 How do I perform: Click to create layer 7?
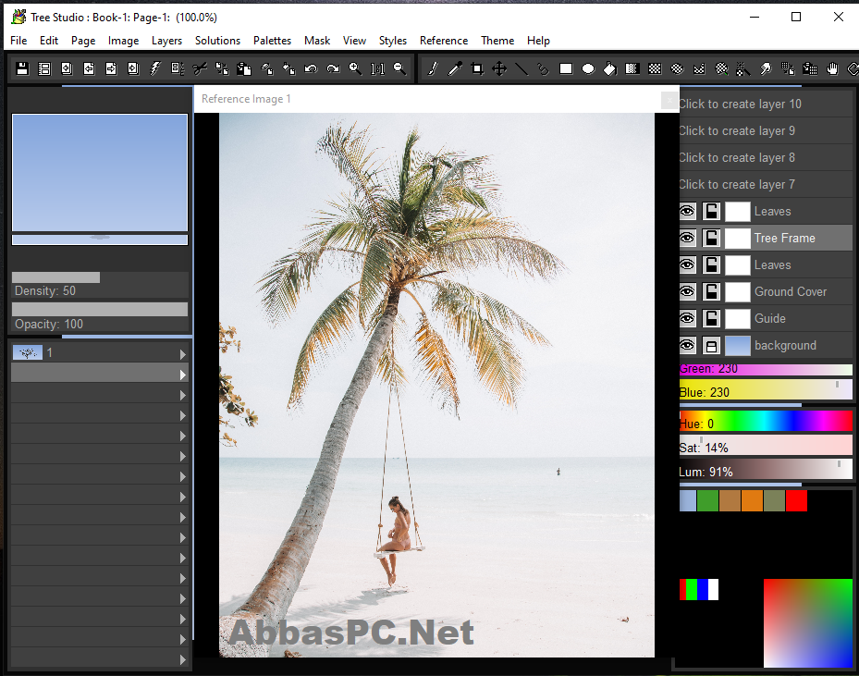tap(766, 185)
